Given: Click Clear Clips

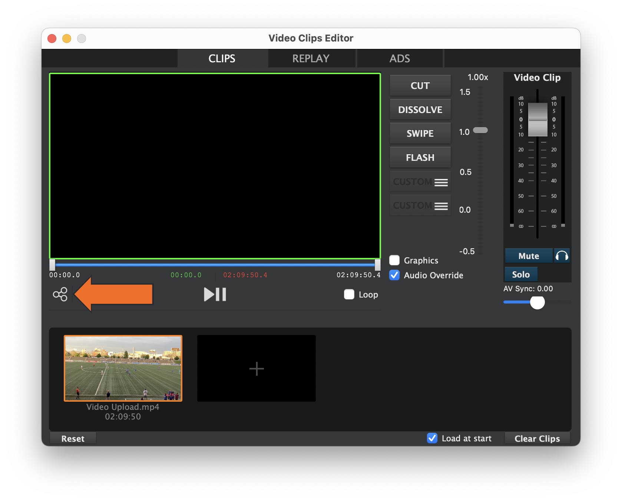Looking at the screenshot, I should (x=537, y=438).
